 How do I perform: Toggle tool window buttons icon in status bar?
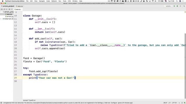(x=1, y=103)
